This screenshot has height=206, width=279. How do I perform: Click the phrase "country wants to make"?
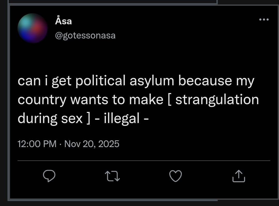pos(90,100)
